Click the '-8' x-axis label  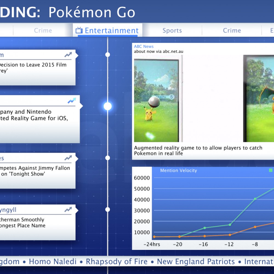[255, 244]
